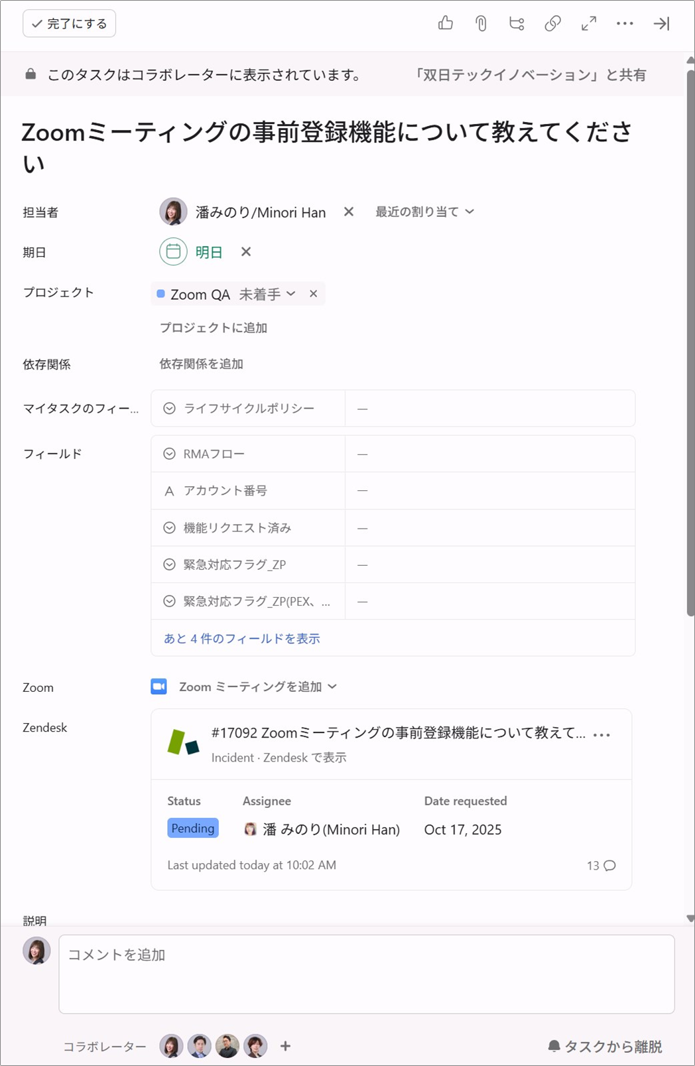Open RMAフロー field value selector
Image resolution: width=695 pixels, height=1066 pixels.
[489, 454]
